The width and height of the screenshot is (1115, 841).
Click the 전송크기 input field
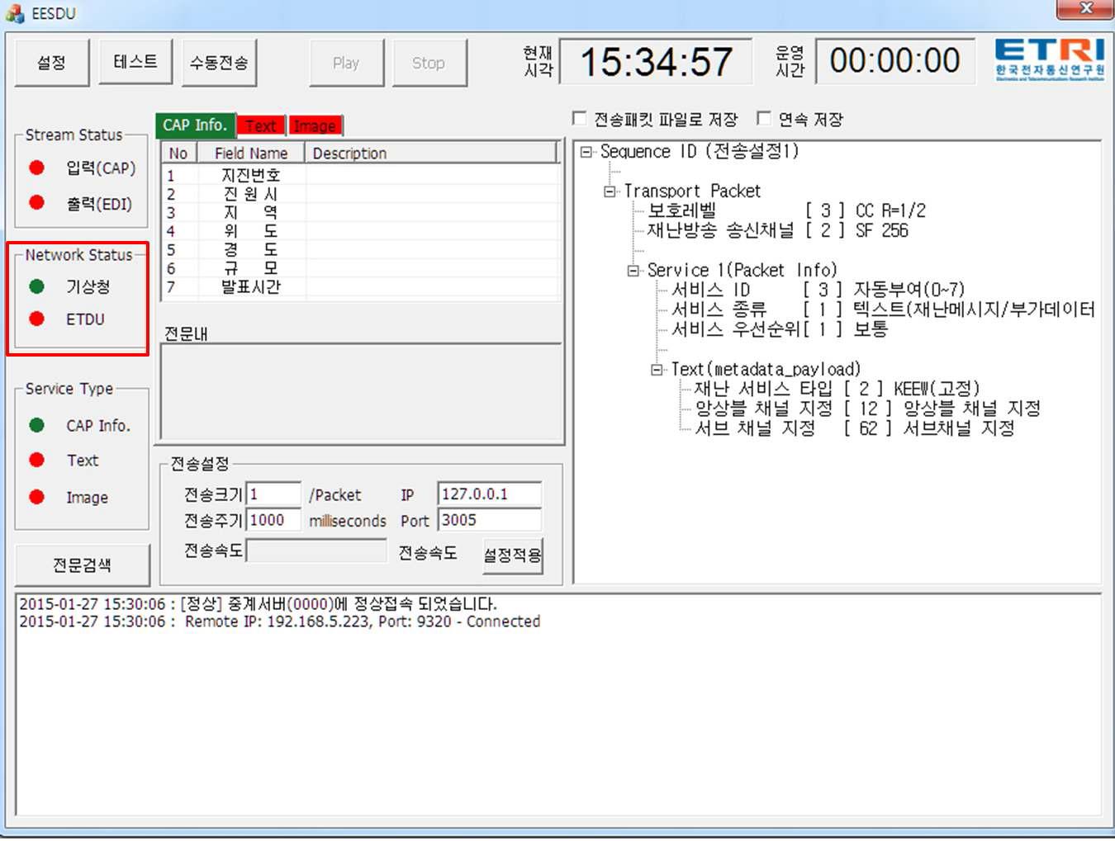pyautogui.click(x=273, y=494)
